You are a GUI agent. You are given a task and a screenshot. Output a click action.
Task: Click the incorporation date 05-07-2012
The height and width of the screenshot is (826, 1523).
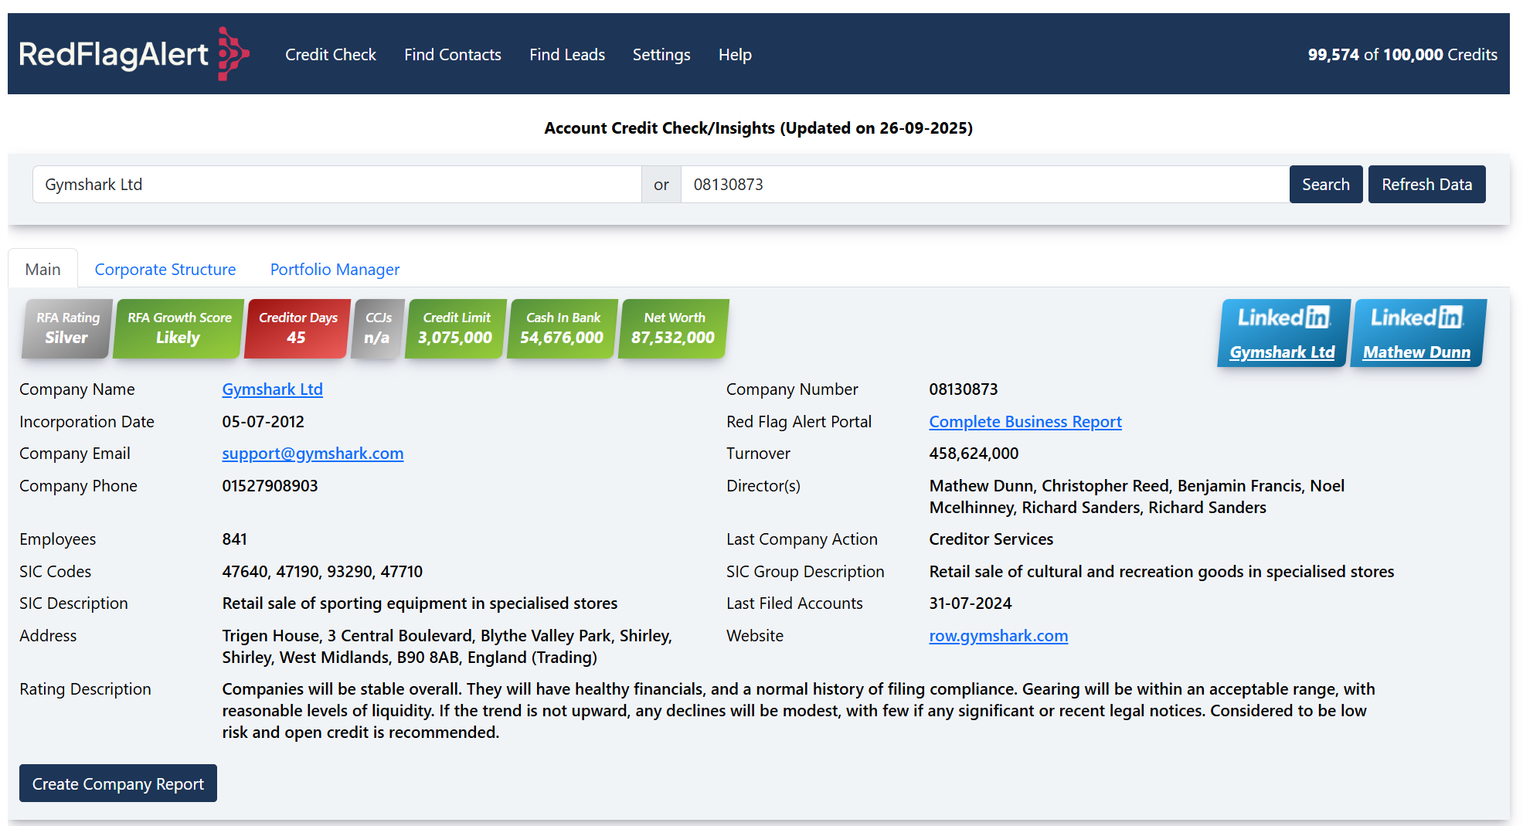click(263, 422)
